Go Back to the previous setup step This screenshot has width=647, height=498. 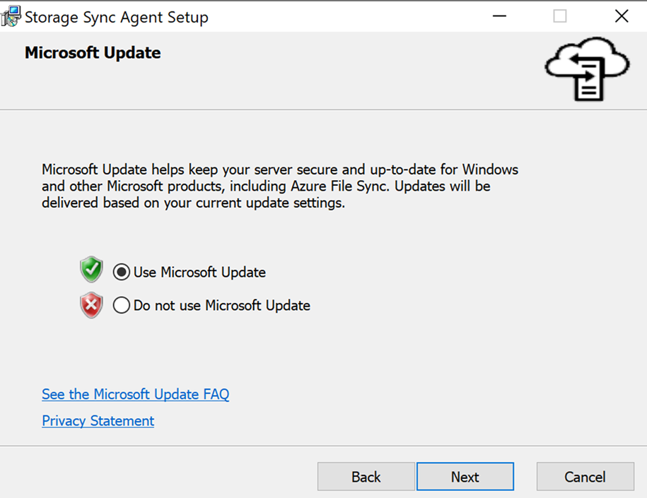(x=366, y=476)
